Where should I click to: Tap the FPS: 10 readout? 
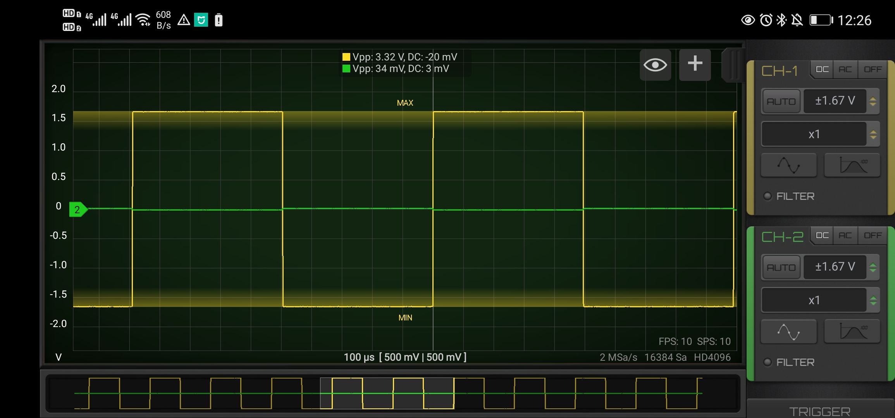click(x=675, y=341)
